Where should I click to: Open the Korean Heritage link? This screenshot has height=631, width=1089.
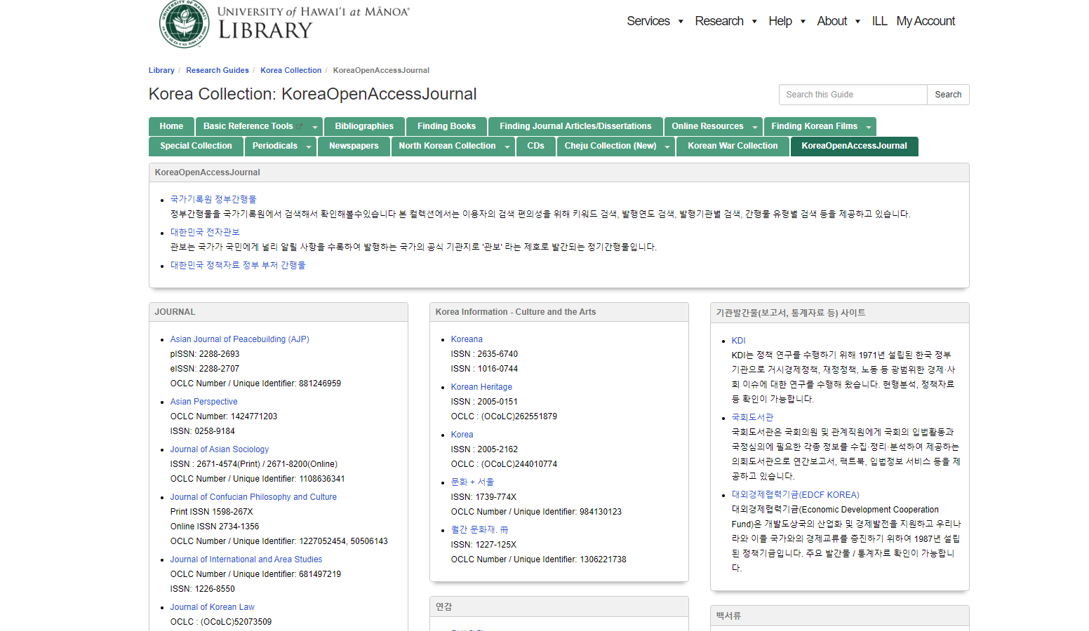(x=481, y=387)
